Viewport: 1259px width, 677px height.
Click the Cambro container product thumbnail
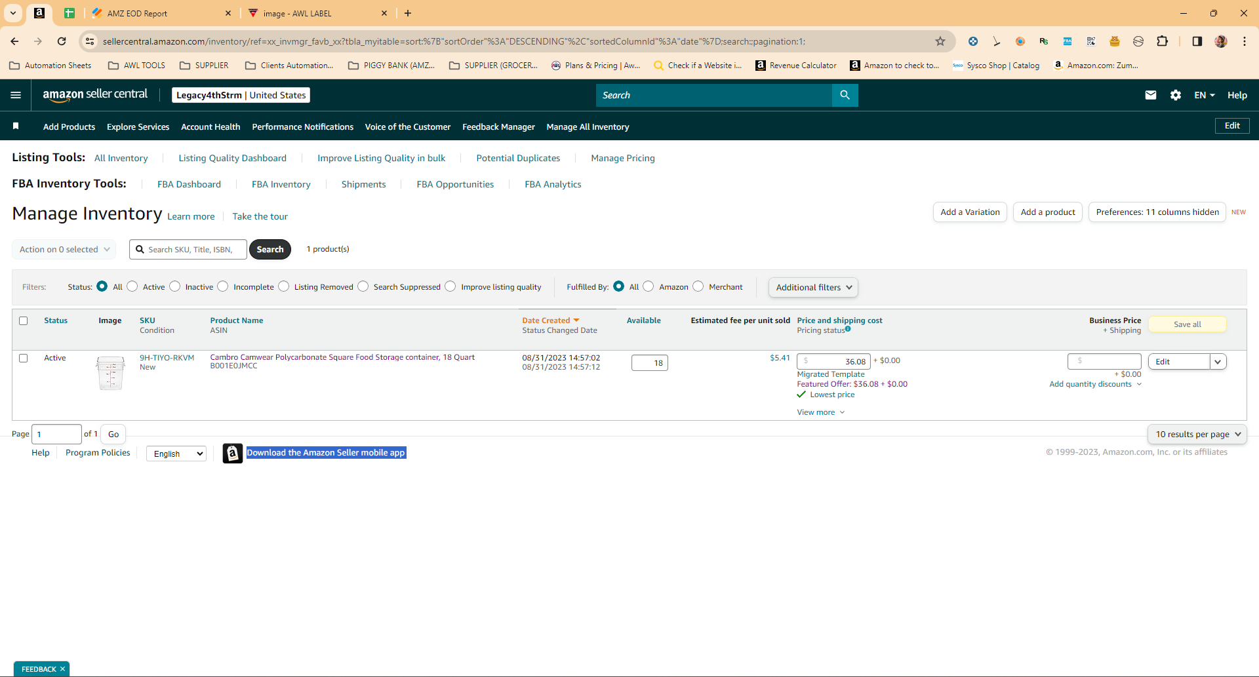pyautogui.click(x=111, y=373)
